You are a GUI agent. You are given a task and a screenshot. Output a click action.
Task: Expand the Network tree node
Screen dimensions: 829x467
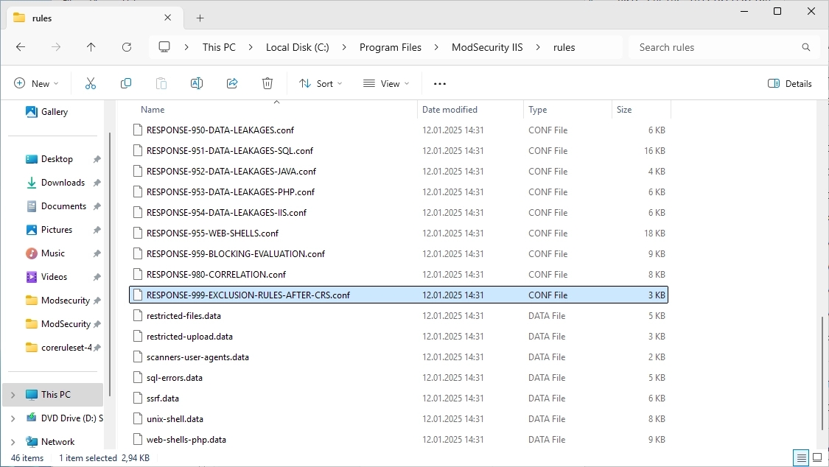tap(13, 442)
